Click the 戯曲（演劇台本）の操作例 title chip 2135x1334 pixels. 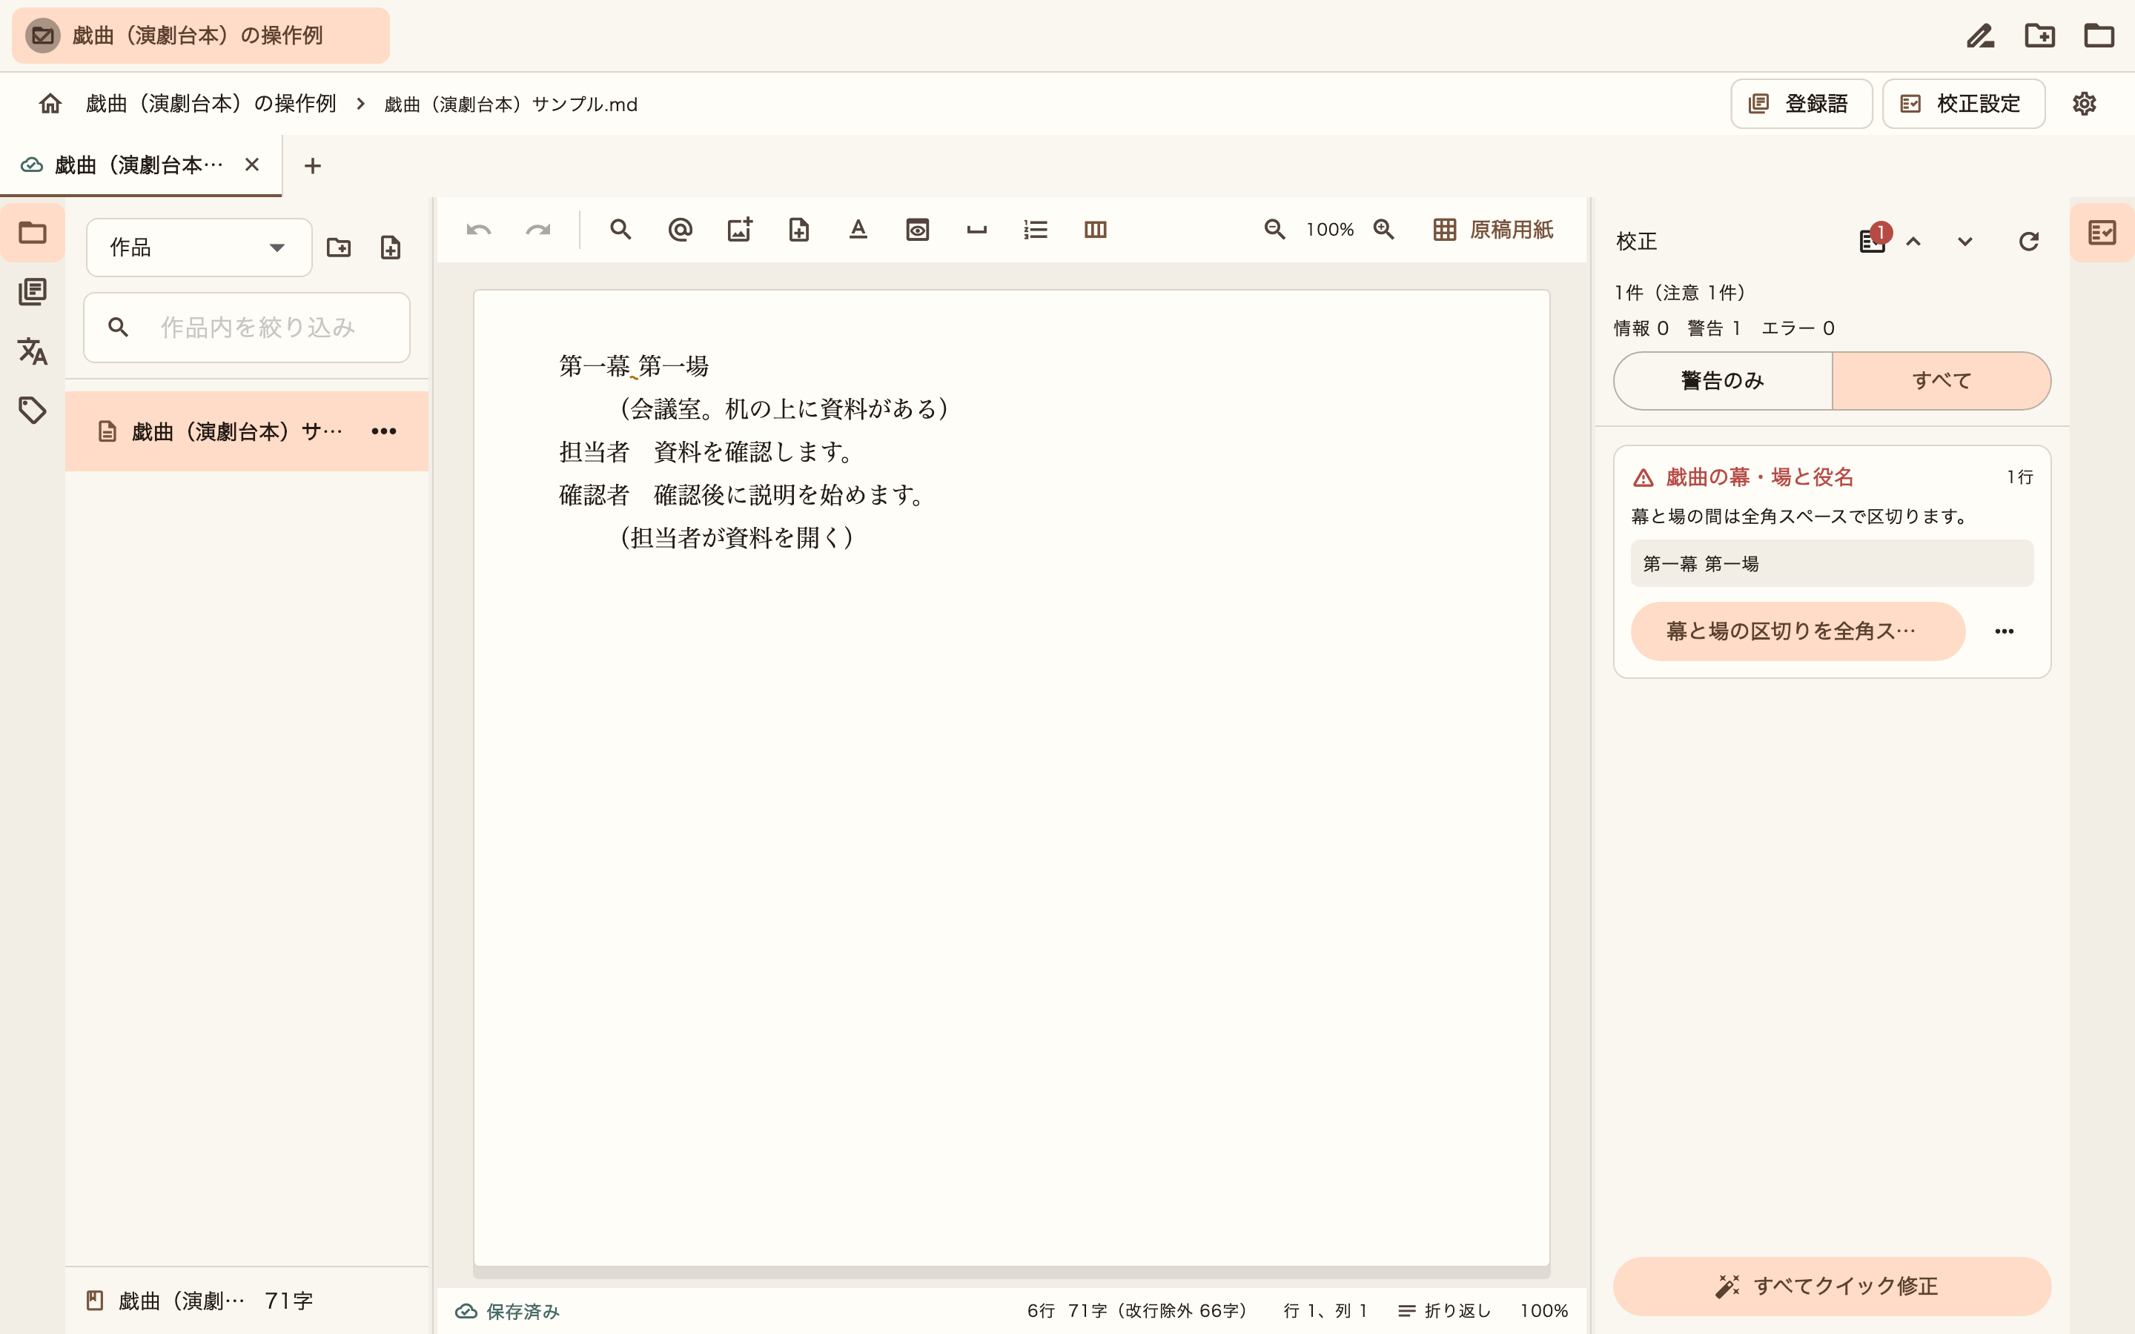click(x=200, y=36)
